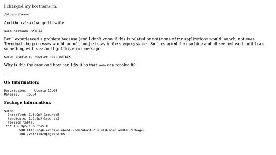Image resolution: width=276 pixels, height=155 pixels.
Task: Click the 'sudo hostname MATRIX' command text
Action: [x=23, y=31]
